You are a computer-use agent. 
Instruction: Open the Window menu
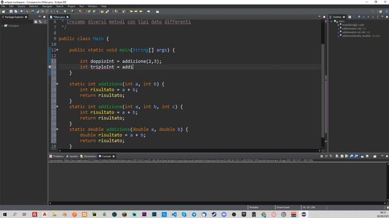92,6
